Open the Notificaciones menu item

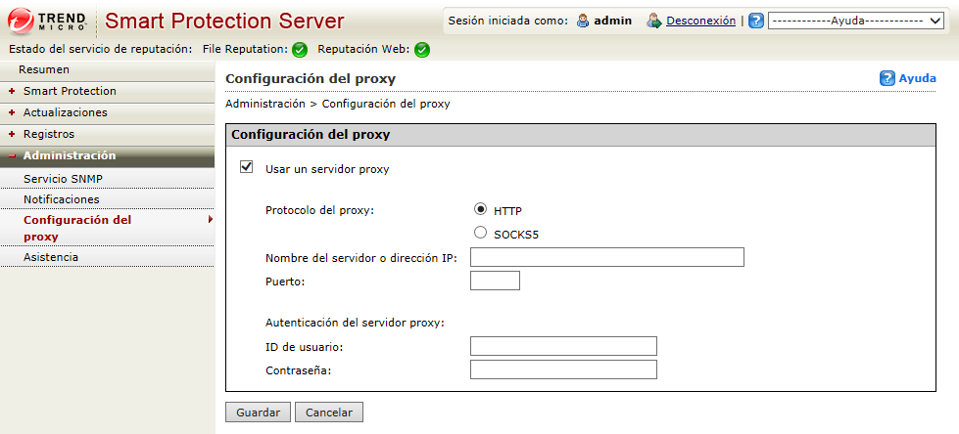(x=61, y=199)
